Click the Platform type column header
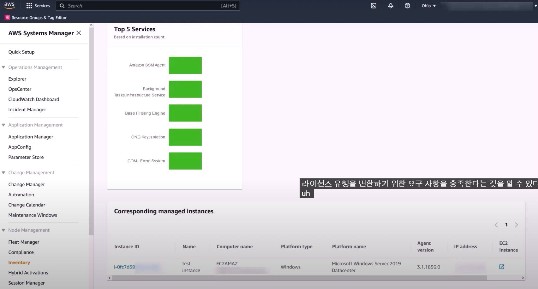 click(297, 247)
